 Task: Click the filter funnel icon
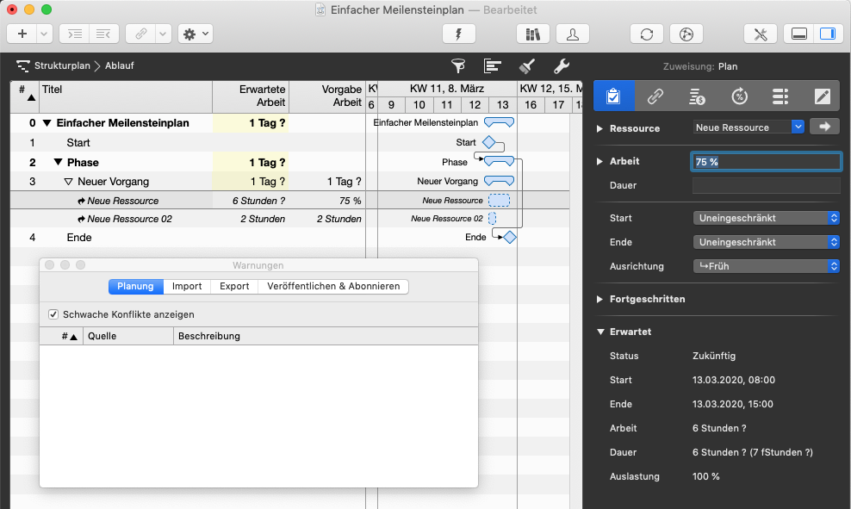(x=458, y=65)
